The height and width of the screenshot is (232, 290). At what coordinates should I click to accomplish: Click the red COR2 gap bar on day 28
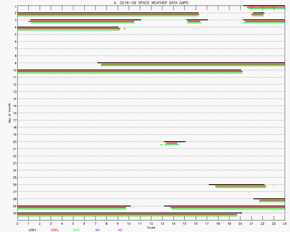pyautogui.click(x=272, y=200)
